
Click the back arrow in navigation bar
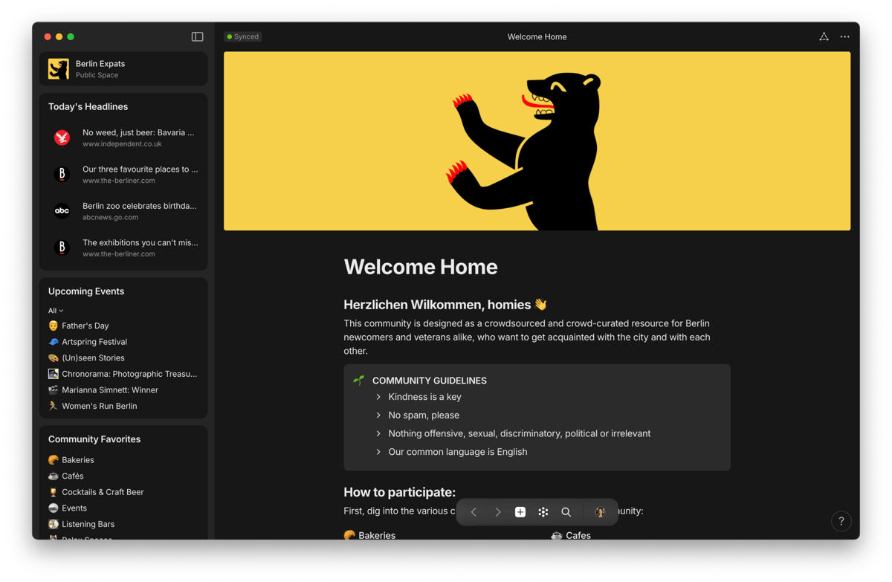(474, 512)
